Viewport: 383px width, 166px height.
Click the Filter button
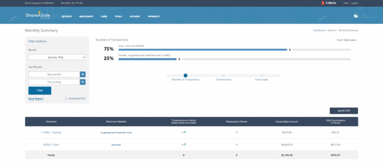click(x=40, y=91)
